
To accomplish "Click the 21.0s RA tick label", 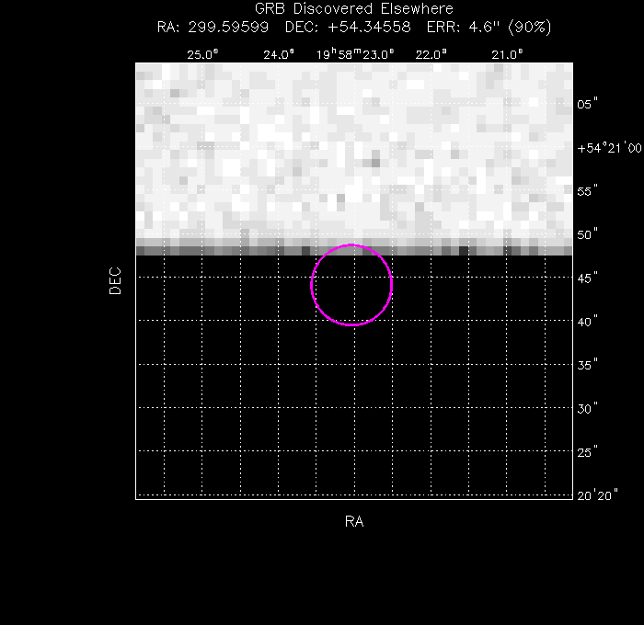I will pyautogui.click(x=507, y=54).
